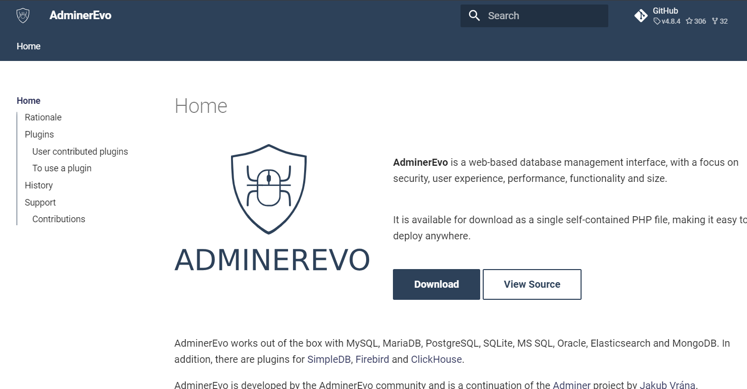This screenshot has height=389, width=747.
Task: Go to the Rationale section
Action: click(x=43, y=117)
